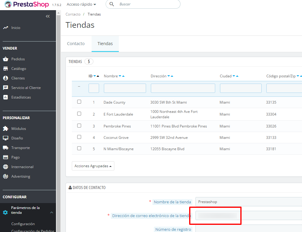The image size is (302, 232).
Task: Open the Acciones Agrupadas menu
Action: tap(93, 166)
